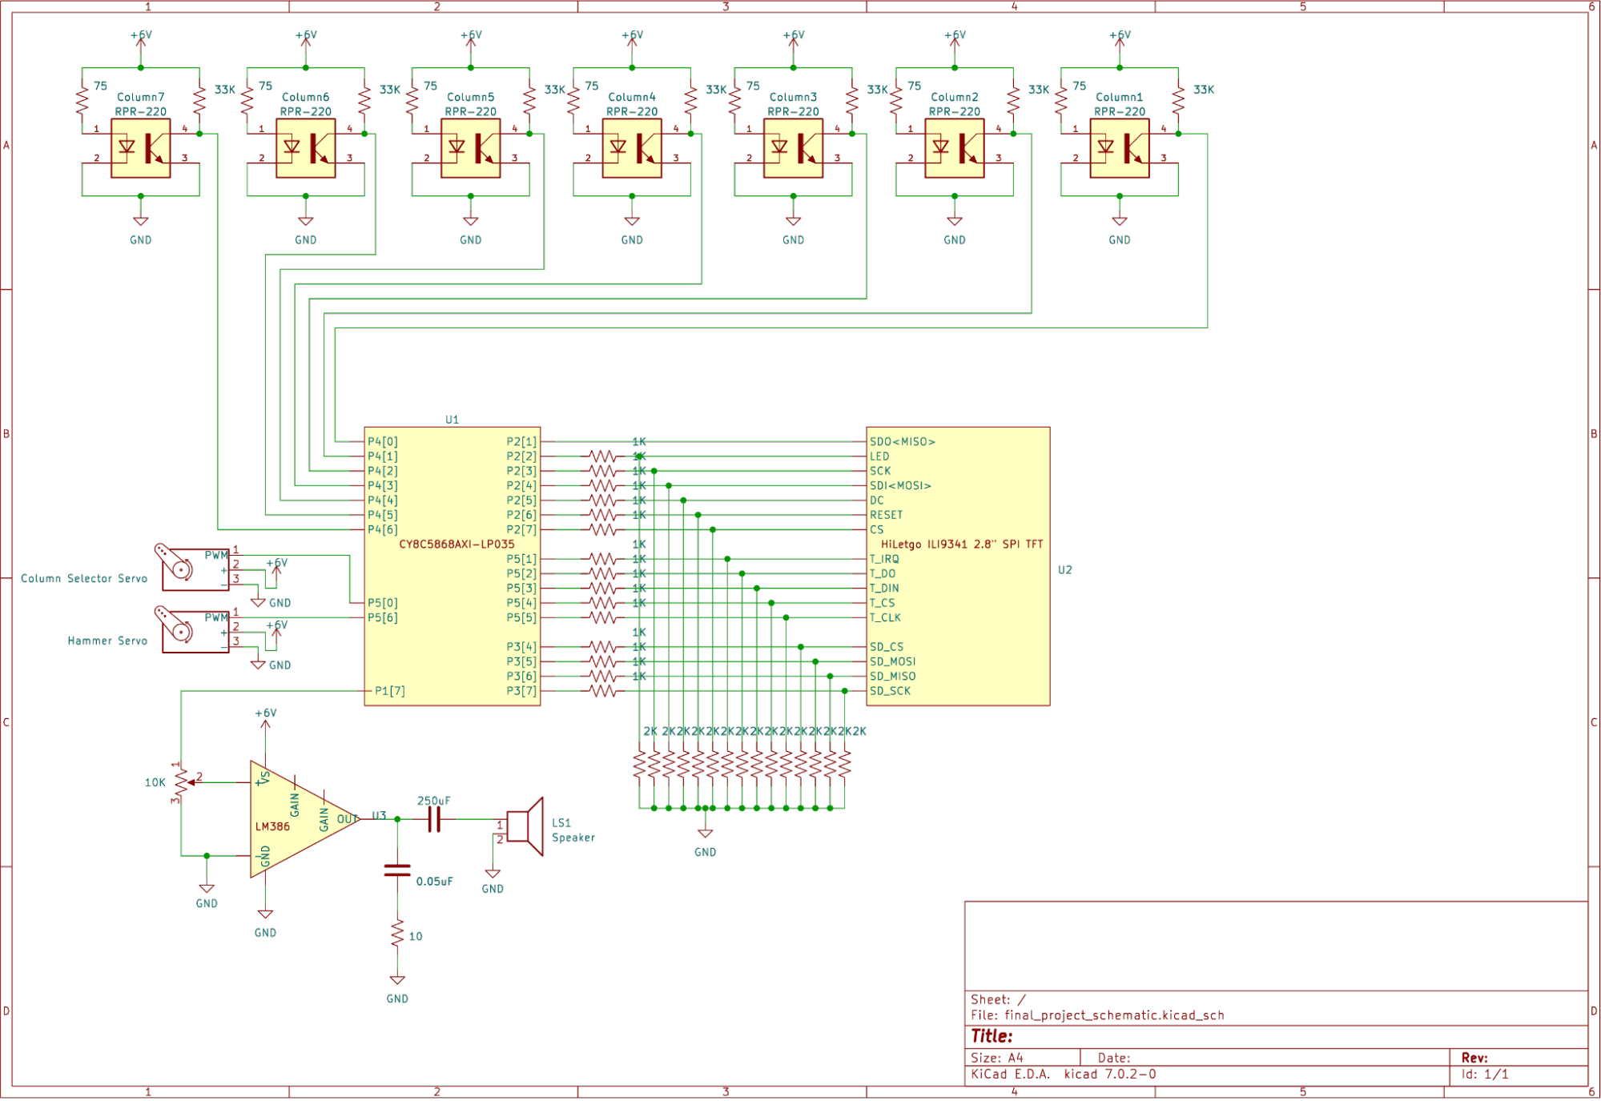The width and height of the screenshot is (1601, 1101).
Task: Select the Column3 RPR-220 photoreflector symbol
Action: coord(793,148)
